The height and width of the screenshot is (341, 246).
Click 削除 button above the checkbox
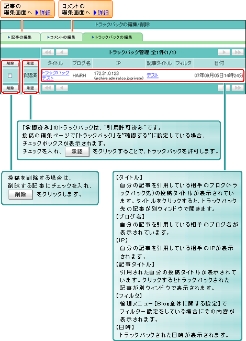(x=10, y=63)
